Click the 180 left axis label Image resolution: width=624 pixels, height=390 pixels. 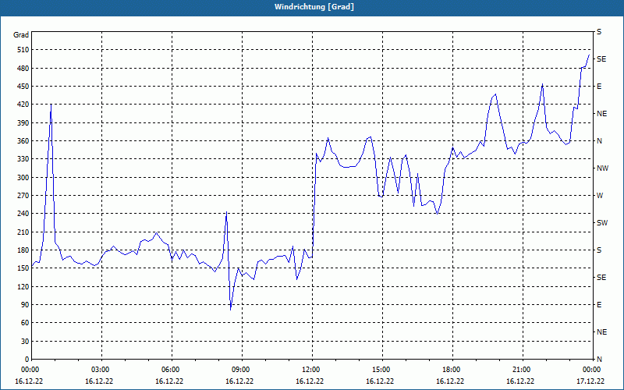[23, 250]
